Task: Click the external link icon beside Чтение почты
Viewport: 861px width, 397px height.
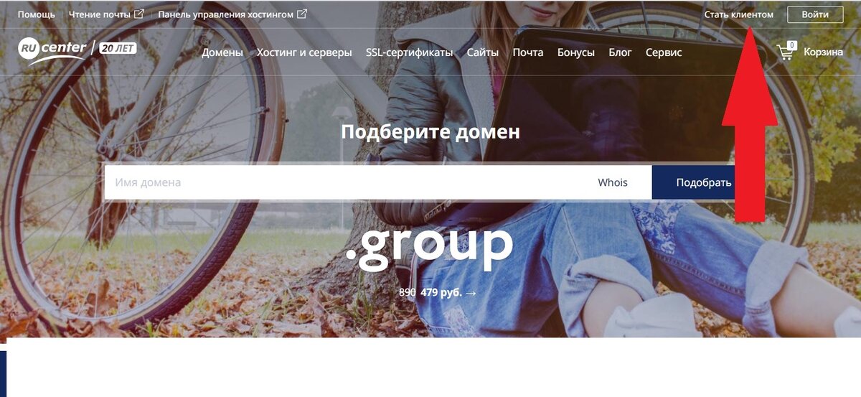Action: click(139, 14)
